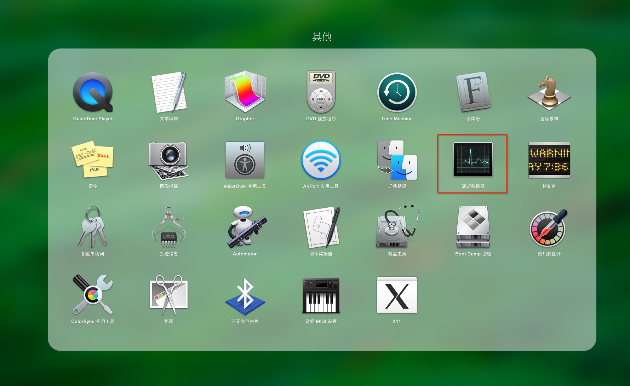
Task: Launch Boot Camp 助理 icon
Action: click(473, 227)
